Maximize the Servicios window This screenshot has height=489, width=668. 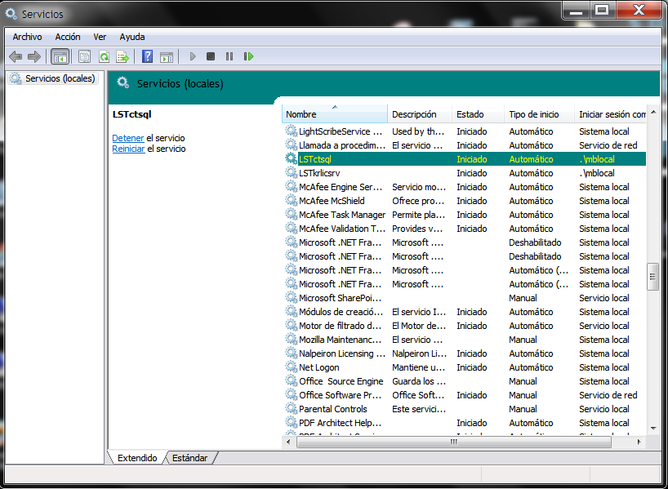(x=602, y=11)
